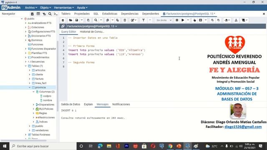Viewport: 267px width, 150px height.
Task: Click the connection status link icon
Action: tap(63, 26)
